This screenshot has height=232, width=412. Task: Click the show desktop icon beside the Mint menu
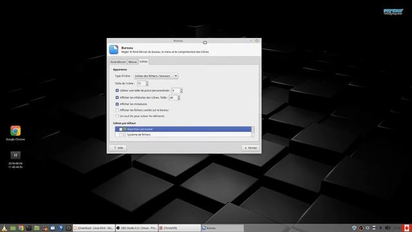pos(13,228)
